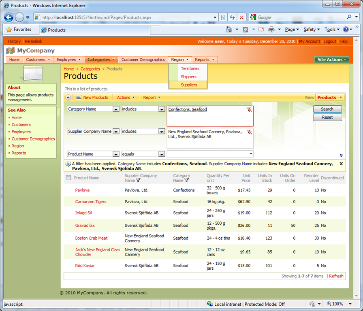363x311 pixels.
Task: Toggle the select-all checkbox in the grid header
Action: click(x=68, y=178)
